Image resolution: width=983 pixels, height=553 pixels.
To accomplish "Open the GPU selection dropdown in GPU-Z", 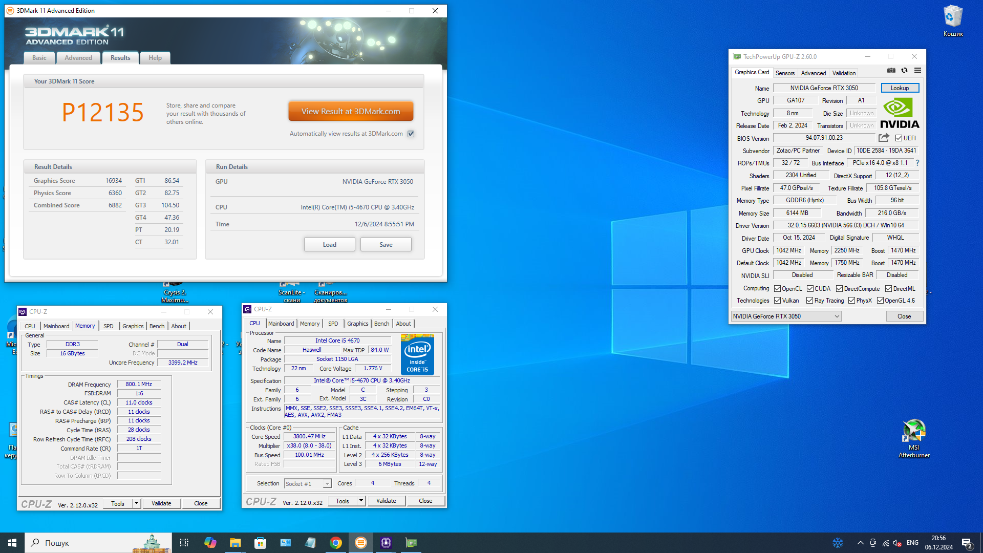I will 786,316.
